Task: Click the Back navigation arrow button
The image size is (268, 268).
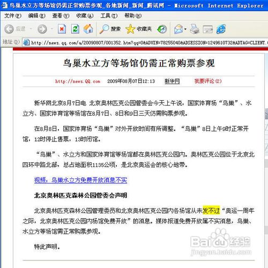Action: pyautogui.click(x=9, y=29)
